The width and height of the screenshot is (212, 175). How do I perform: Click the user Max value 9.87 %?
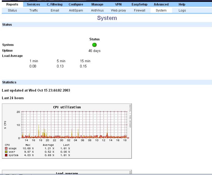click(29, 152)
